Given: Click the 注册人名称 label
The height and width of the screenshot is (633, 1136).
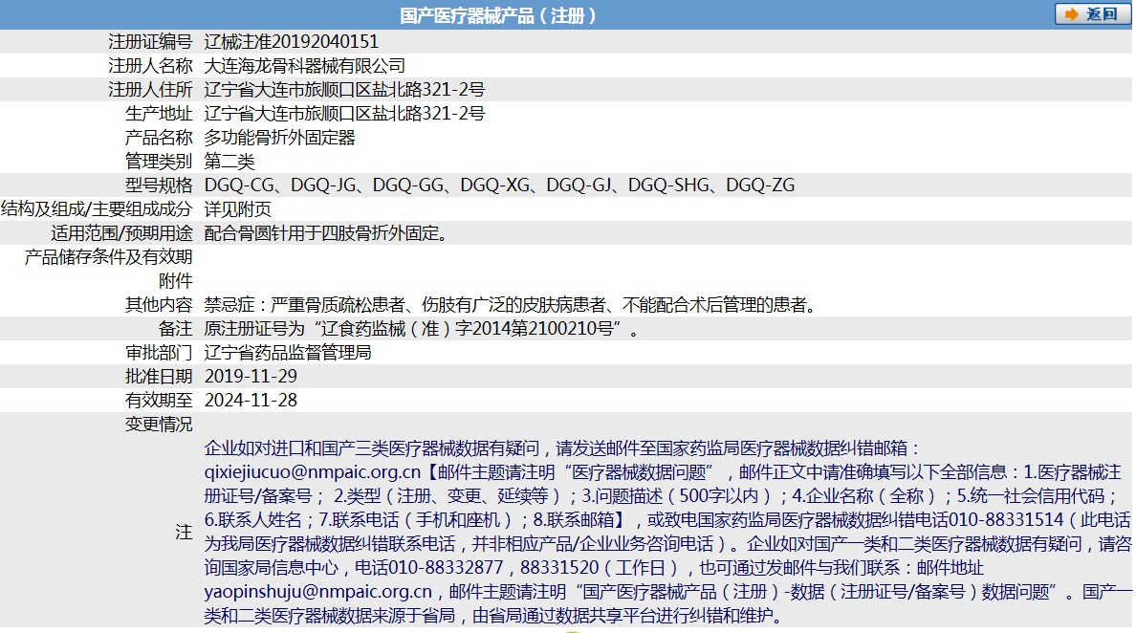Looking at the screenshot, I should [150, 66].
